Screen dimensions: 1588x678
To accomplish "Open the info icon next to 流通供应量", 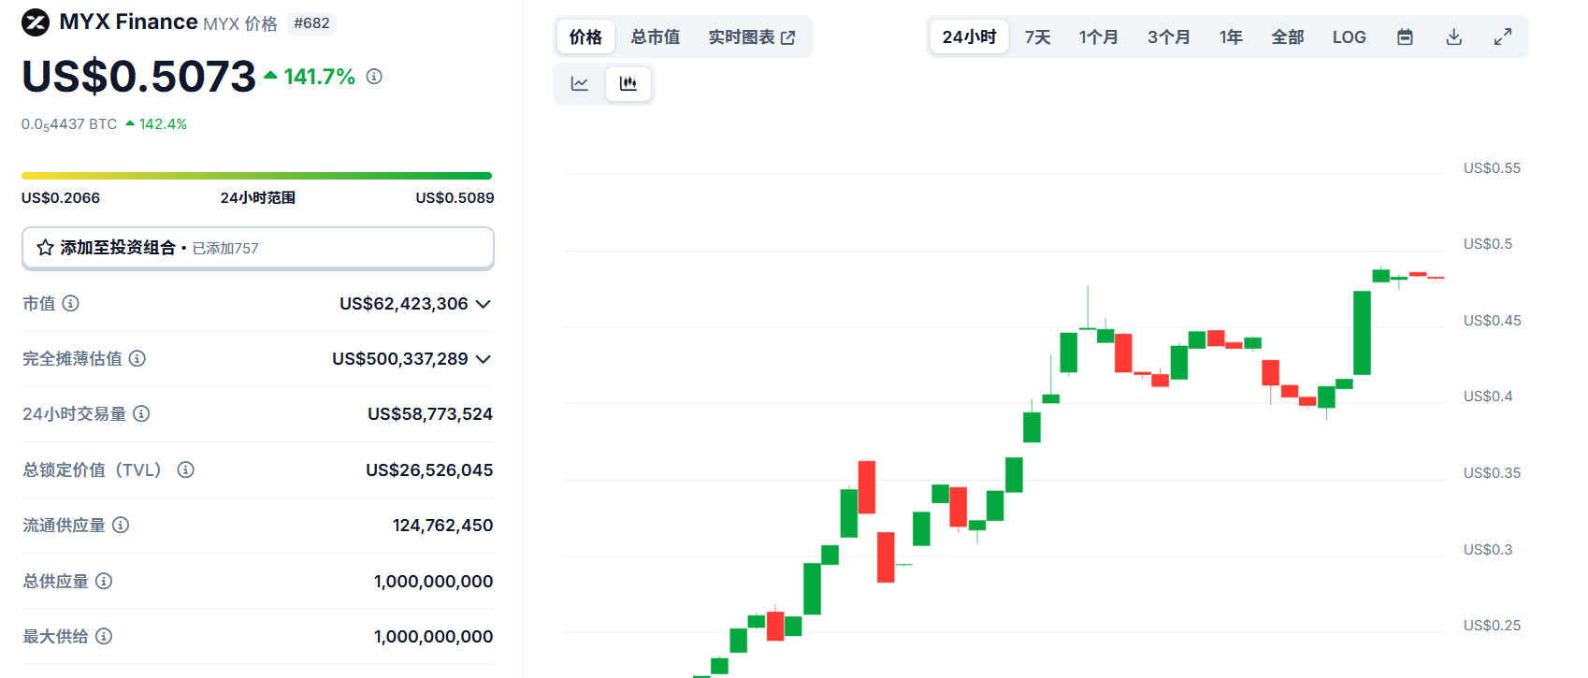I will tap(121, 525).
